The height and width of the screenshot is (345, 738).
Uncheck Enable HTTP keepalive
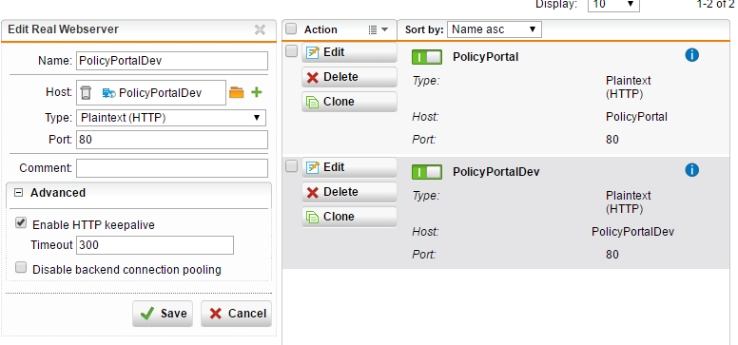pyautogui.click(x=21, y=222)
